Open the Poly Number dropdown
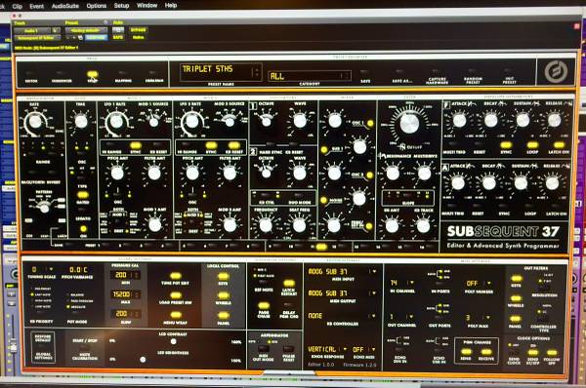 479,283
